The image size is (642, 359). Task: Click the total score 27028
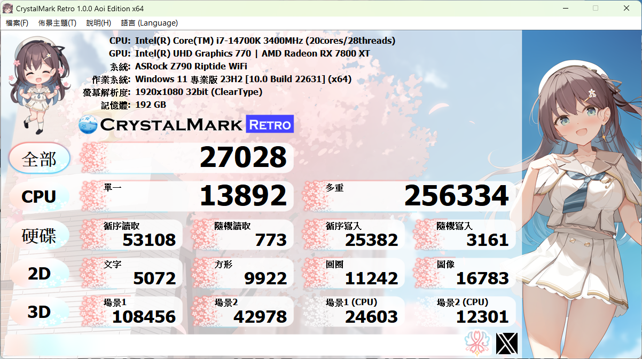(x=243, y=157)
